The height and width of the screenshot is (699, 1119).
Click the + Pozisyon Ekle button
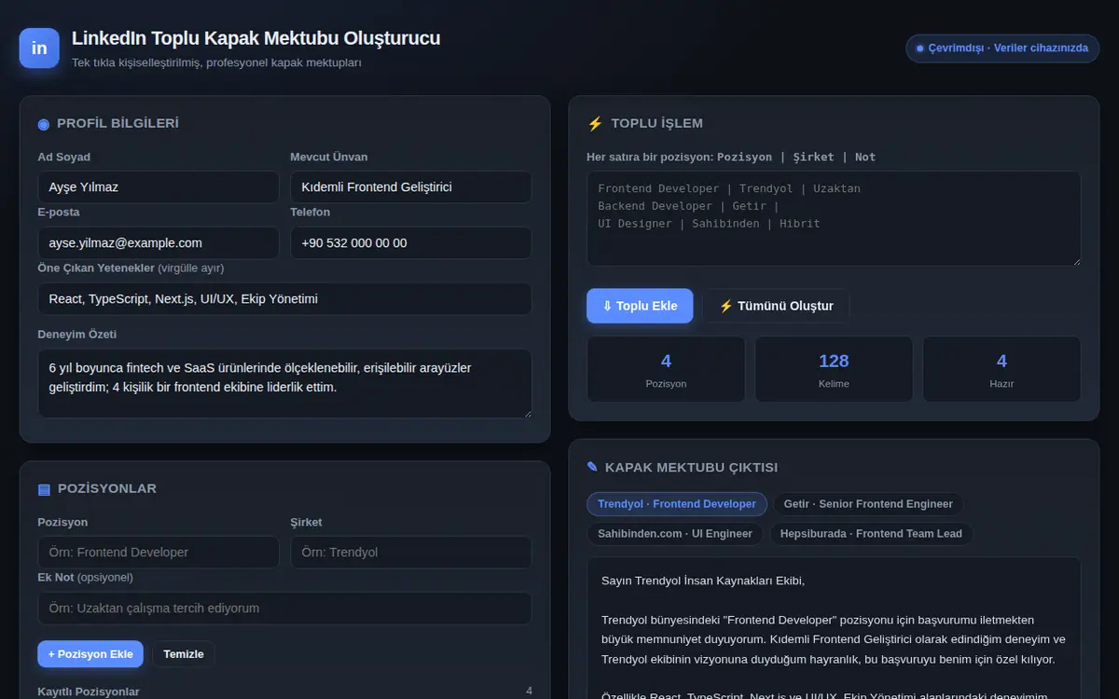90,654
